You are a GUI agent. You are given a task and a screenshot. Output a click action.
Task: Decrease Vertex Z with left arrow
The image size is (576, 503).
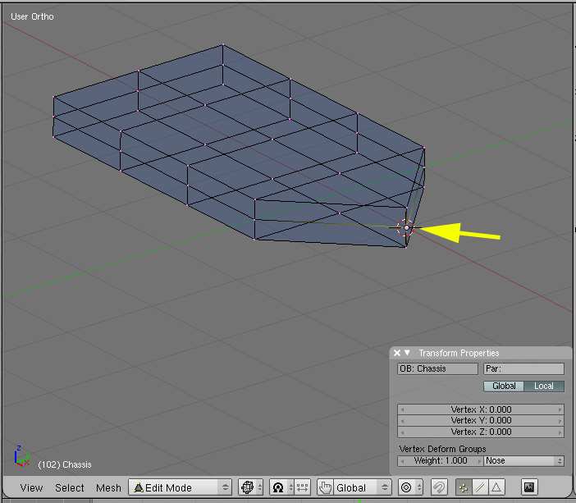click(x=402, y=432)
